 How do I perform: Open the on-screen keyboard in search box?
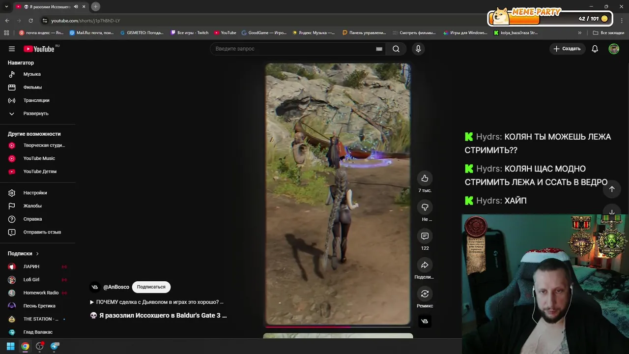pyautogui.click(x=379, y=49)
